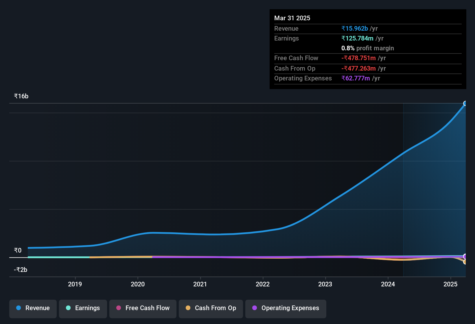The height and width of the screenshot is (324, 475).
Task: Click the -₹478.751m free cash flow value
Action: tap(358, 58)
